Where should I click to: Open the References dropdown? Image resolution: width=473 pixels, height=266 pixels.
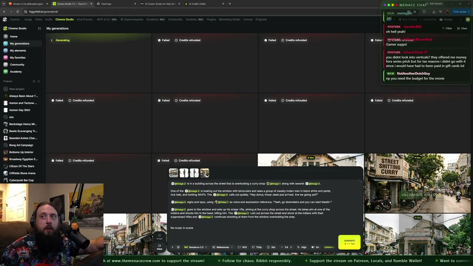[222, 247]
